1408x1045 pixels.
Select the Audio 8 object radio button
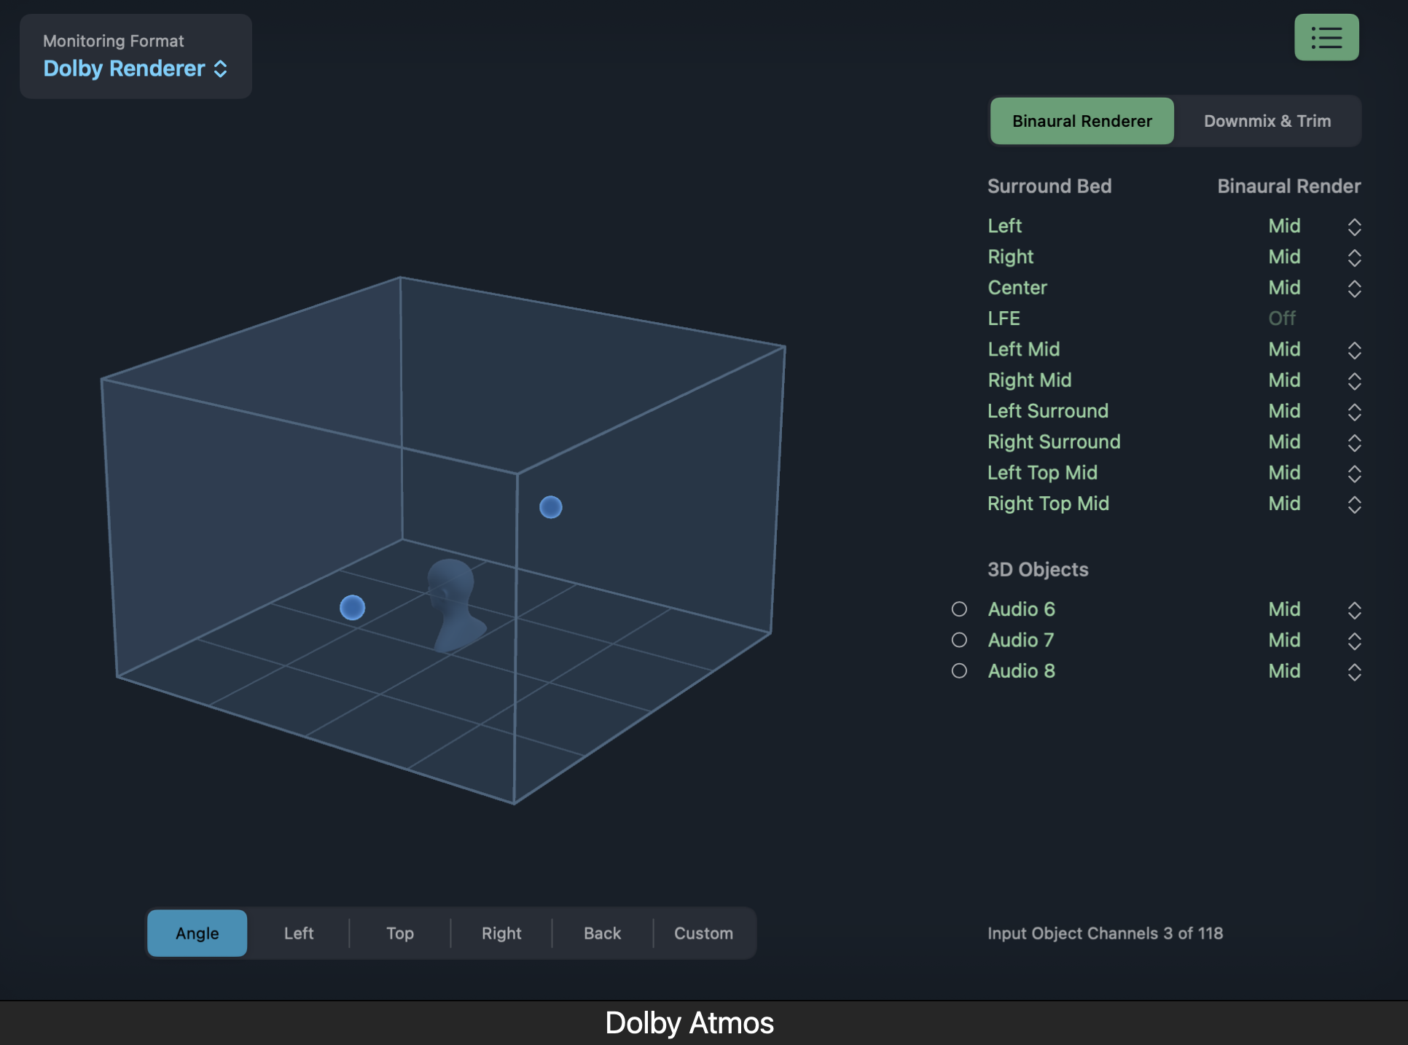(959, 670)
